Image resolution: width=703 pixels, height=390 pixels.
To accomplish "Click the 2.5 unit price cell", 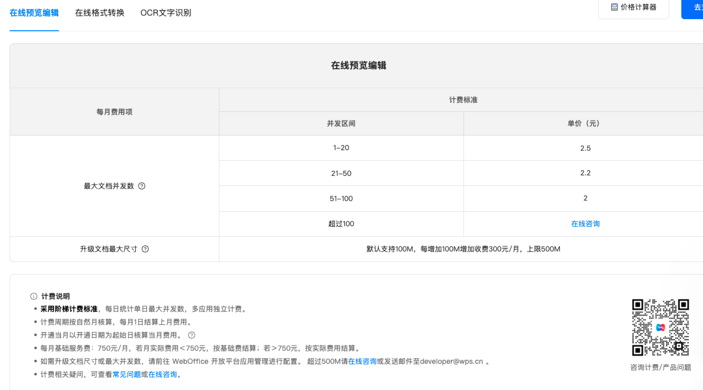I will pos(585,148).
